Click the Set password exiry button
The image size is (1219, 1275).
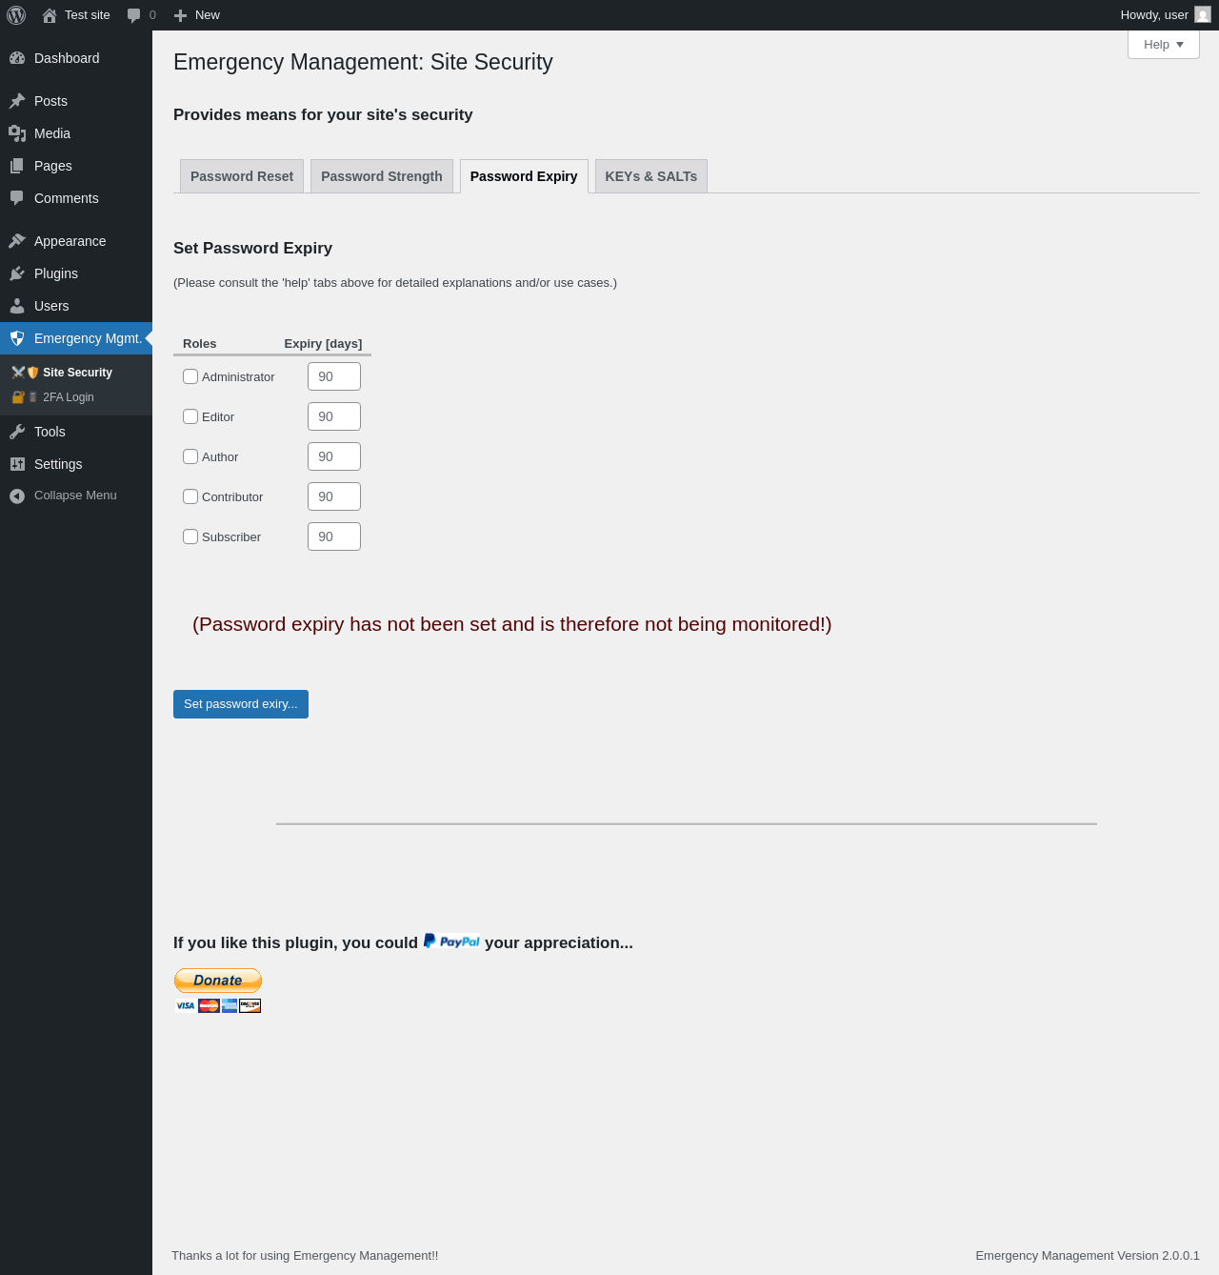(241, 704)
